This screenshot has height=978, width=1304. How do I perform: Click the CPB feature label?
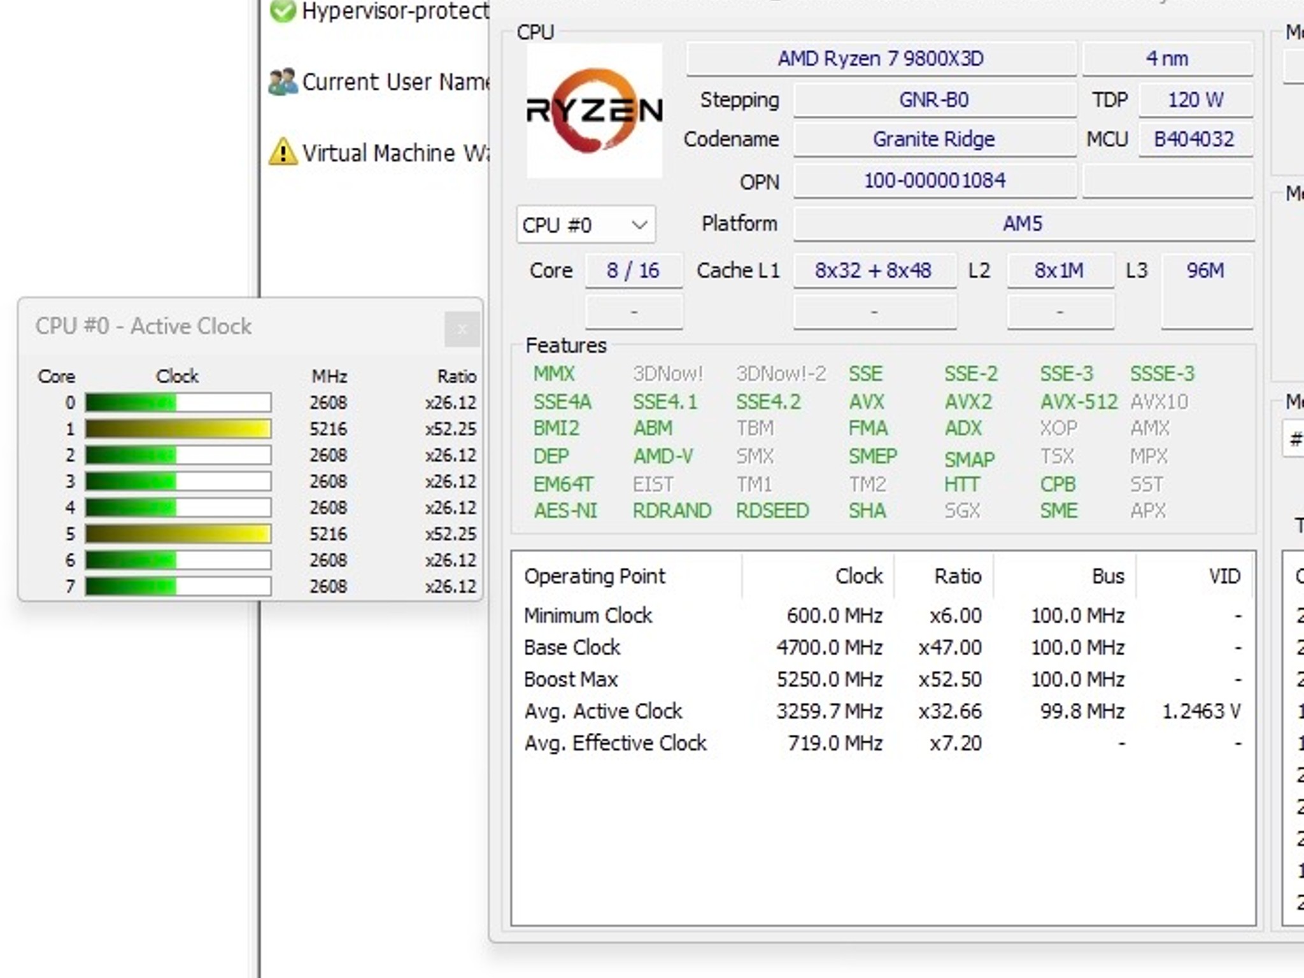click(x=1058, y=485)
